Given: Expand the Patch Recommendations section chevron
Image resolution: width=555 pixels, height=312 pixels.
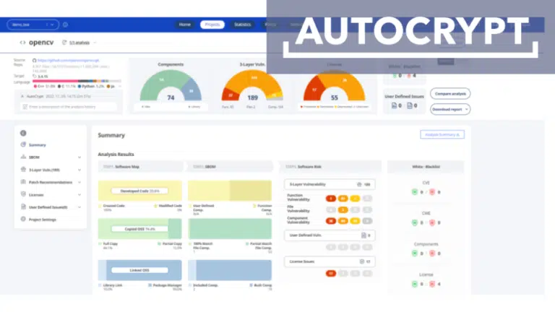Looking at the screenshot, I should [x=79, y=182].
